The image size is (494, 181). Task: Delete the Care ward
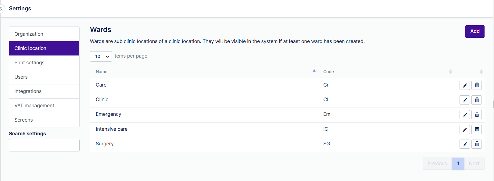(477, 85)
